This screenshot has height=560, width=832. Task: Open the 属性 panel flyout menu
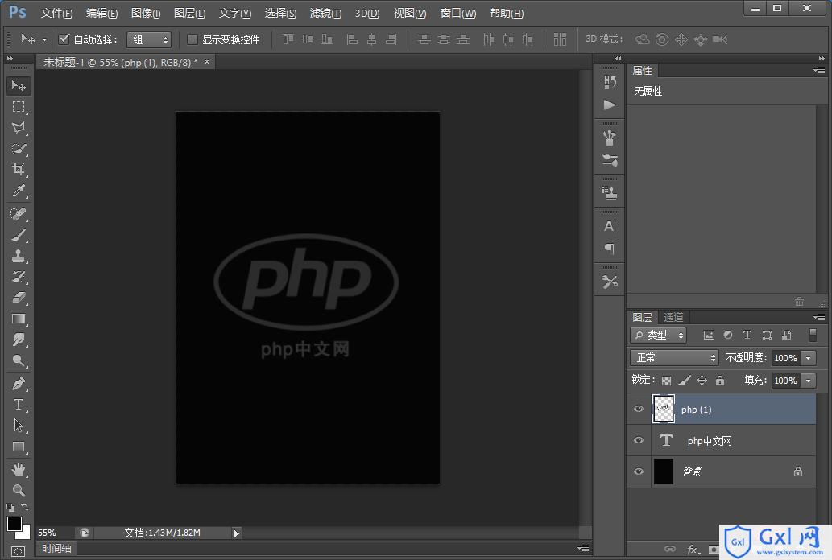click(819, 70)
